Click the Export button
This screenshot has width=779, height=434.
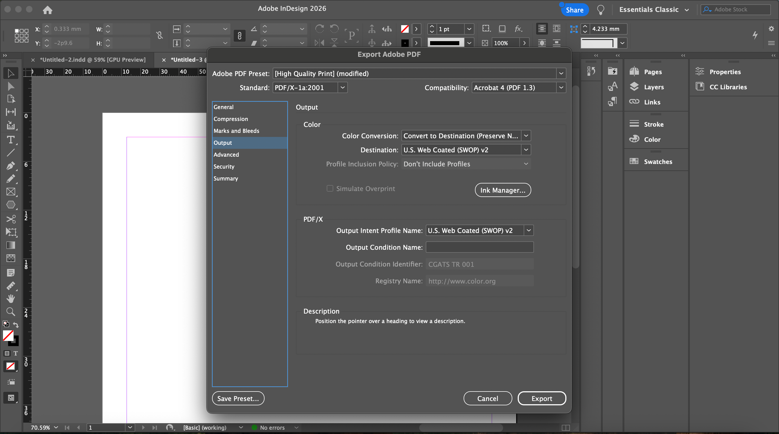tap(541, 398)
